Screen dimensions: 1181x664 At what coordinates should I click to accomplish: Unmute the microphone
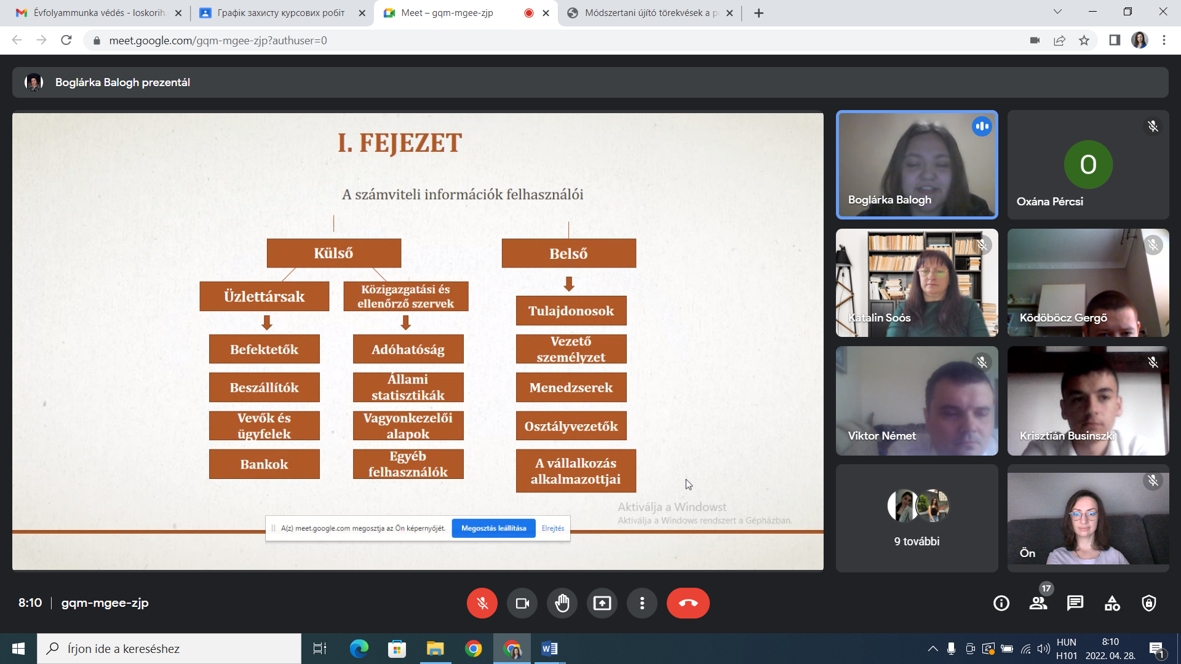tap(482, 603)
